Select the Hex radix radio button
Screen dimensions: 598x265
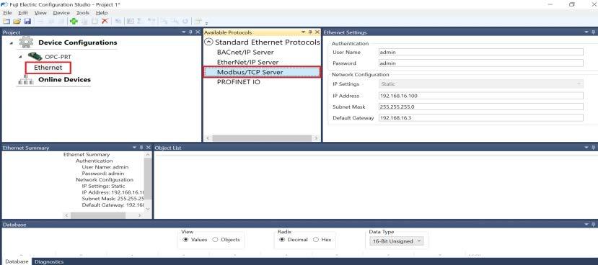[x=316, y=240]
